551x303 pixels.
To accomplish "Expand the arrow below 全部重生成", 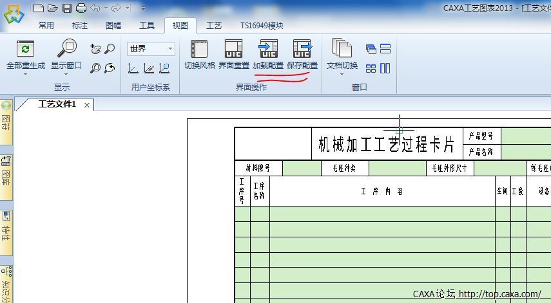I will tap(25, 74).
